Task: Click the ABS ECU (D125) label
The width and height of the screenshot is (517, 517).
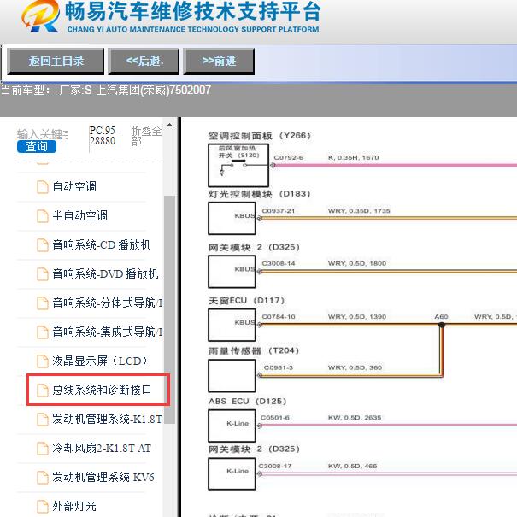Action: click(247, 402)
